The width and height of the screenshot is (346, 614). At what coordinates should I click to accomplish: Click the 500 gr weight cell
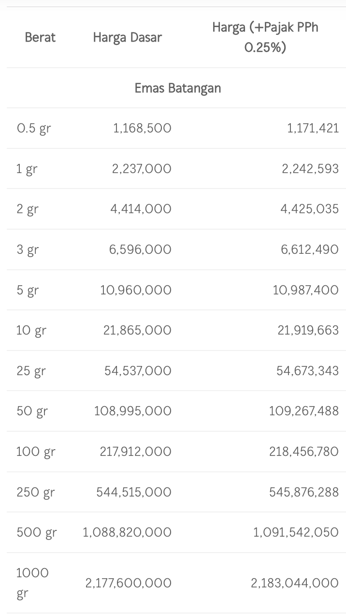37,532
